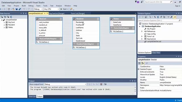The height and width of the screenshot is (102, 182).
Task: Open the Show output from dropdown
Action: point(65,84)
